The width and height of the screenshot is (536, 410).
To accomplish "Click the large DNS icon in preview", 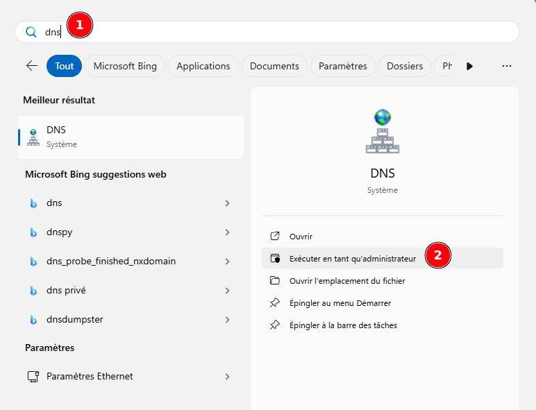I will pos(383,131).
